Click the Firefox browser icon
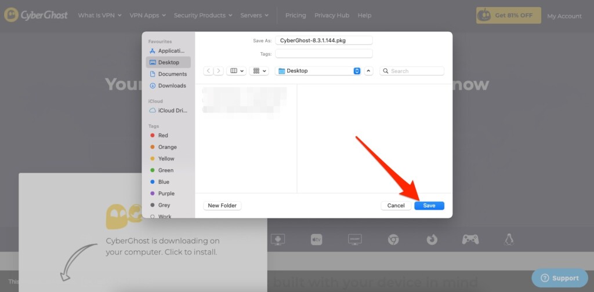594x292 pixels. (432, 239)
